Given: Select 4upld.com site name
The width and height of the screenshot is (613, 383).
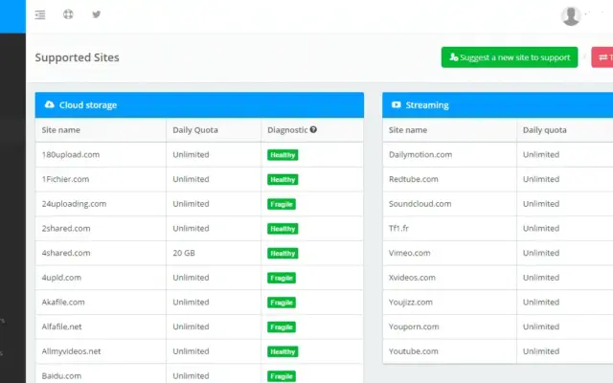Looking at the screenshot, I should point(61,278).
